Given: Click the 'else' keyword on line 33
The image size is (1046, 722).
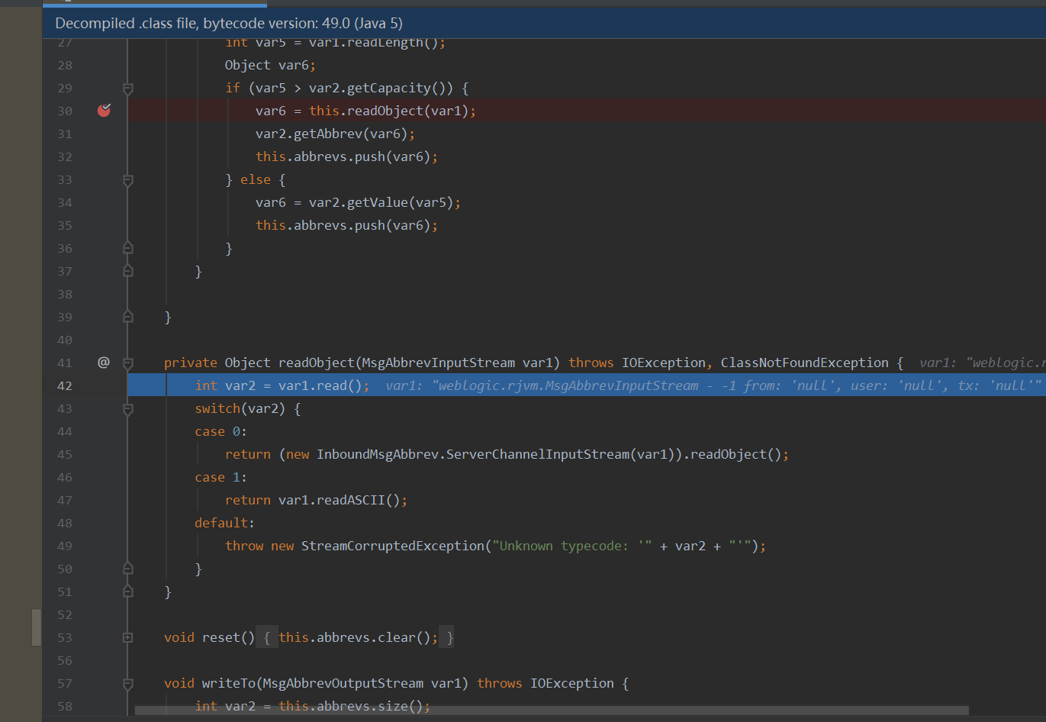Looking at the screenshot, I should 256,180.
